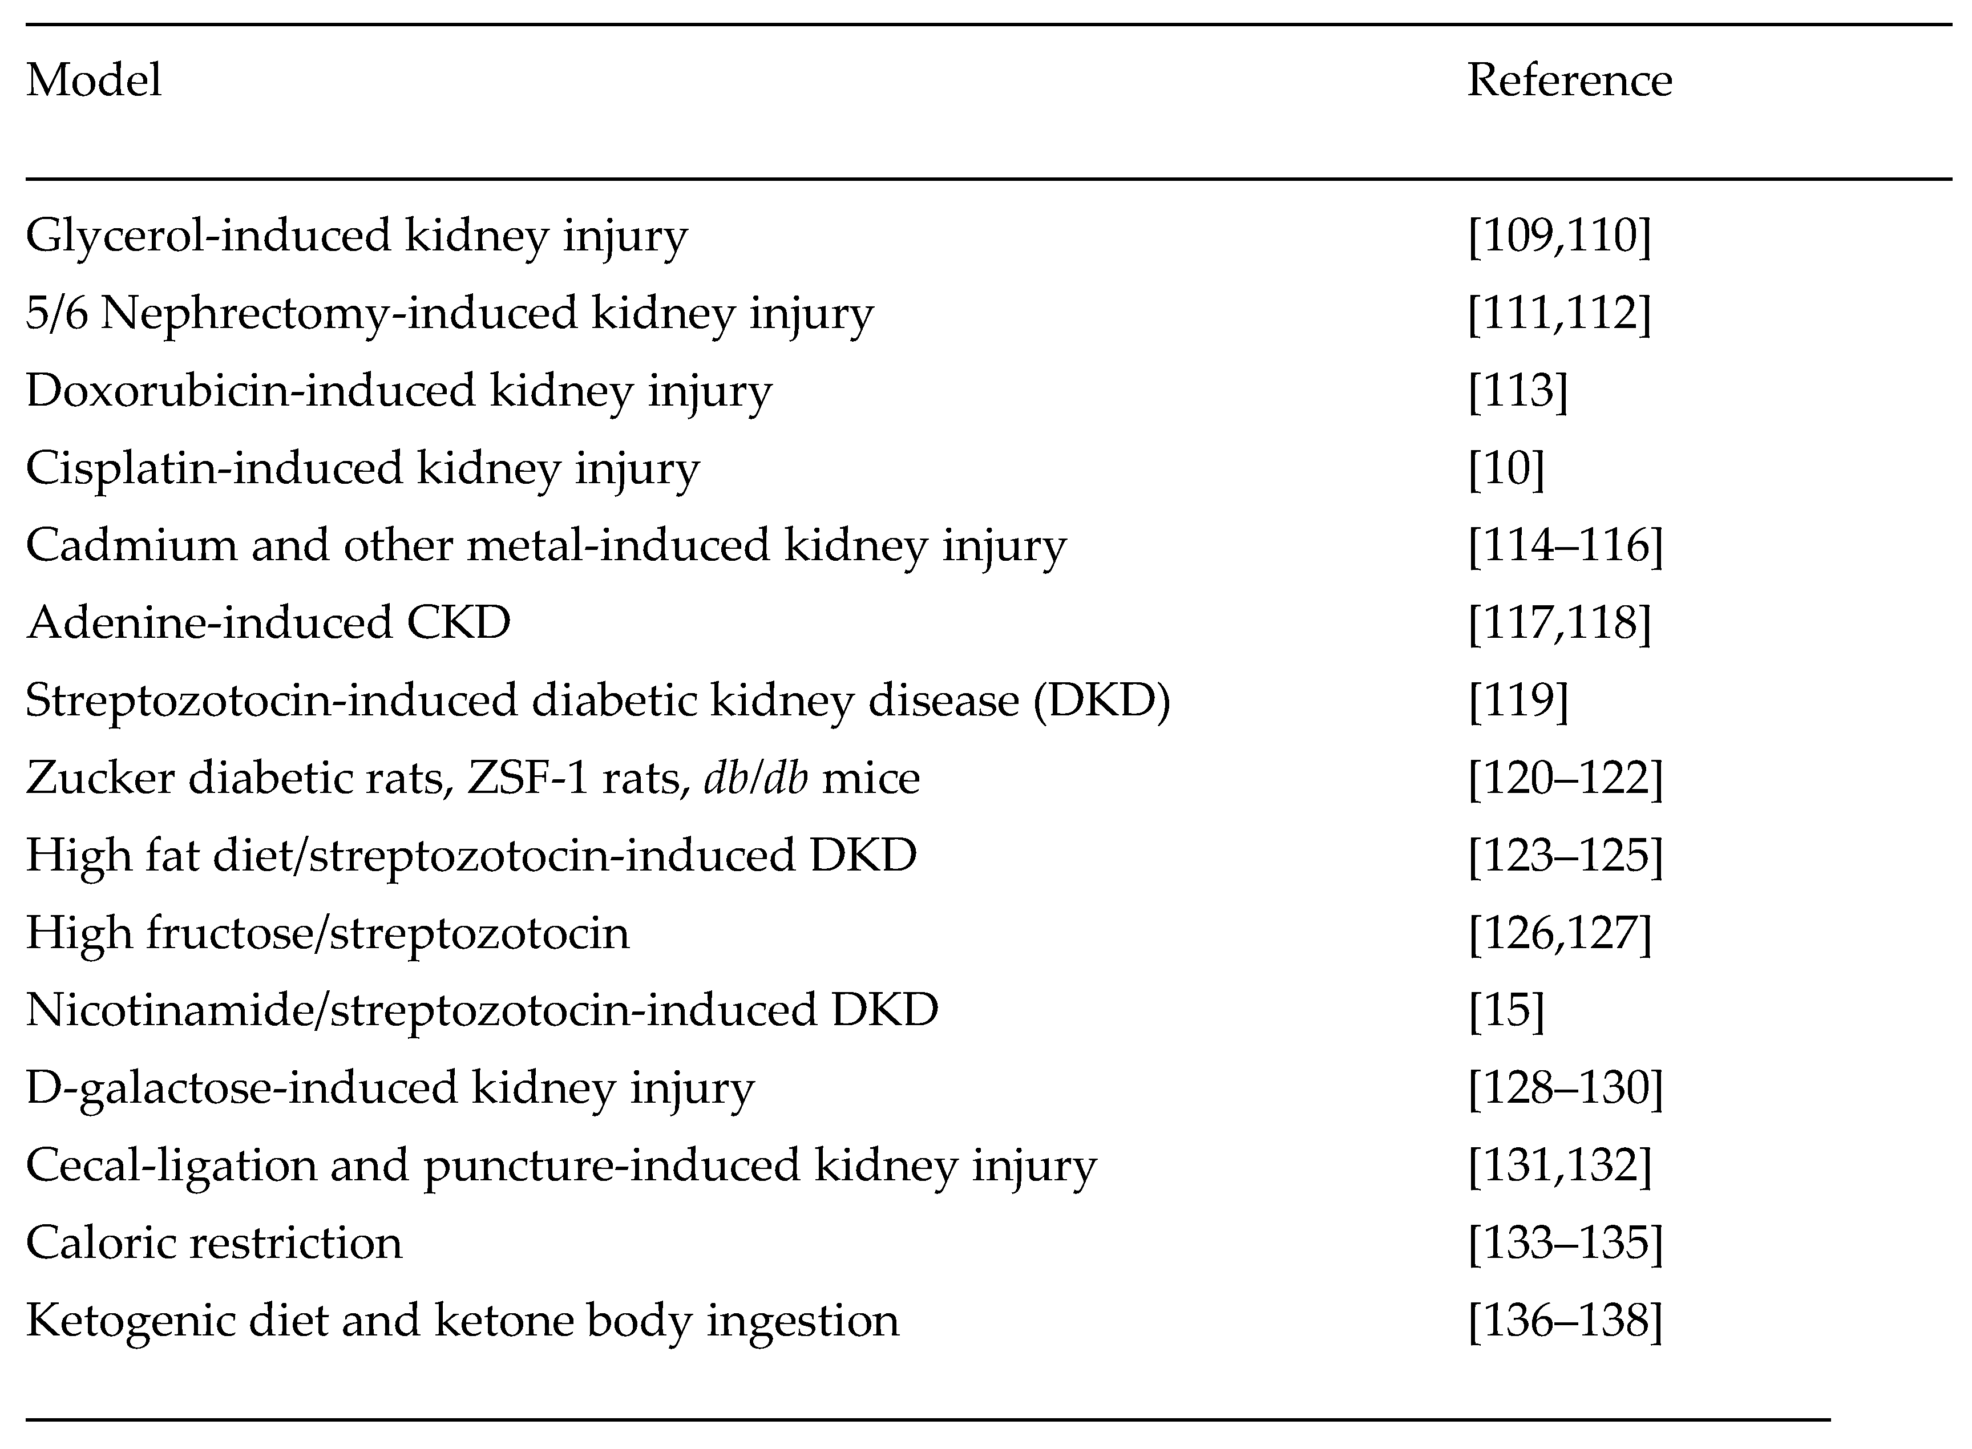The image size is (1972, 1449).
Task: Click the [133–135] caloric restriction reference
Action: coord(1565,1243)
